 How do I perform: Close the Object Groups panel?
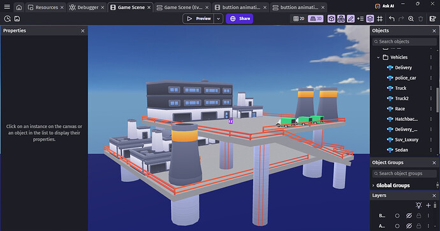[434, 163]
